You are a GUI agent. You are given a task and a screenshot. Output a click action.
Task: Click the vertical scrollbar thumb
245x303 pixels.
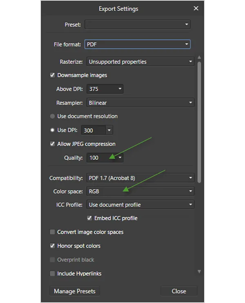[199, 122]
